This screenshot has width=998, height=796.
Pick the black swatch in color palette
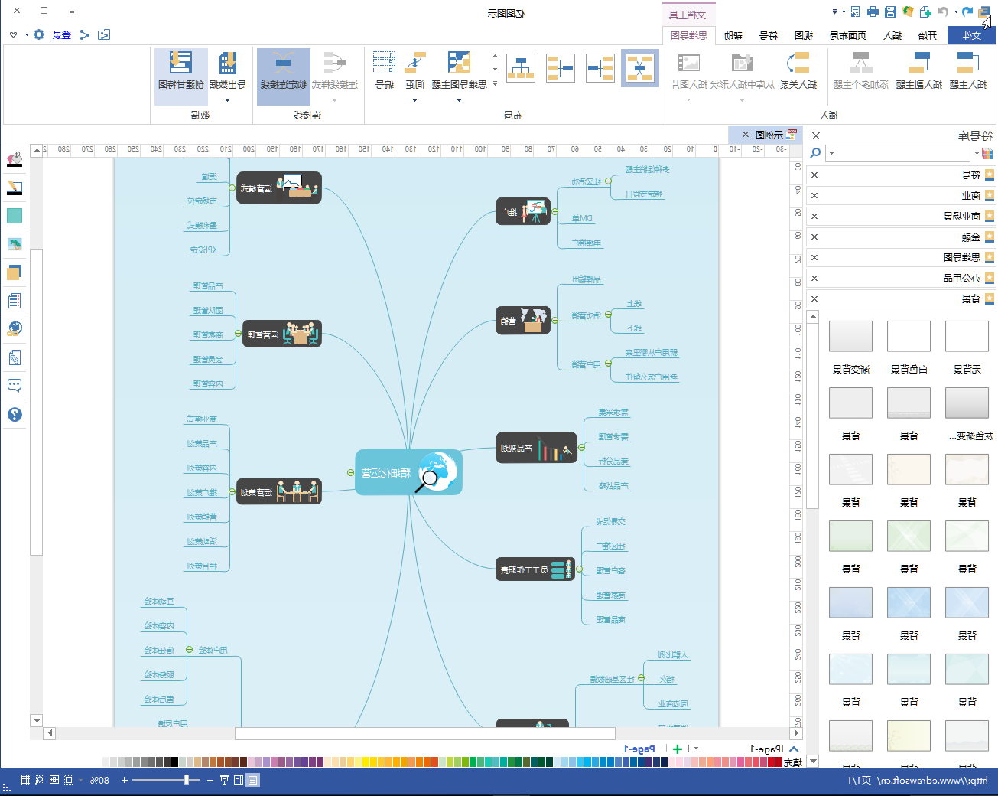point(174,762)
